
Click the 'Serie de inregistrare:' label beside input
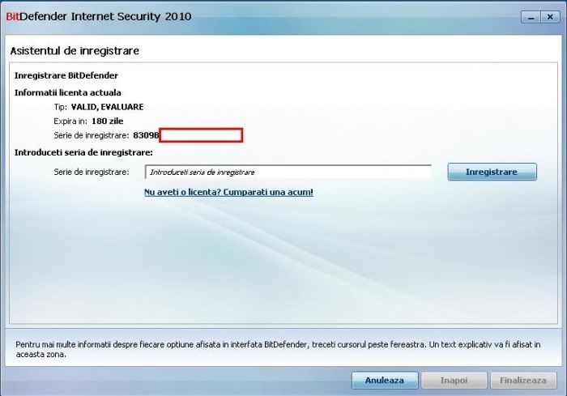pyautogui.click(x=91, y=172)
